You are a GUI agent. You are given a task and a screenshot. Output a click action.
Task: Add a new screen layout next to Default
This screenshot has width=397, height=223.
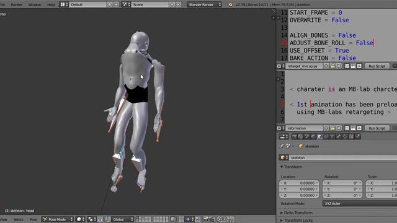point(109,4)
